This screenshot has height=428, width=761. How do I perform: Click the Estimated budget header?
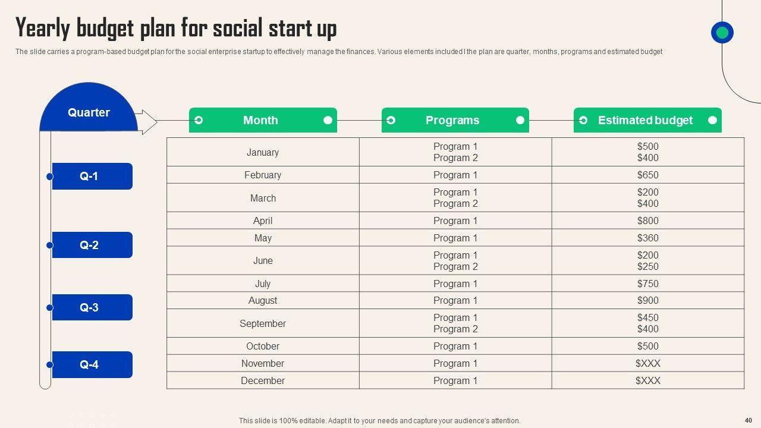[x=647, y=120]
